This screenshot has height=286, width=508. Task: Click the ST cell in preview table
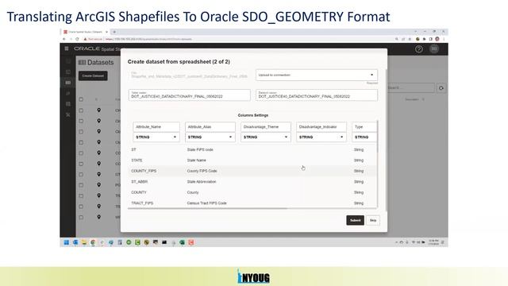click(x=133, y=150)
